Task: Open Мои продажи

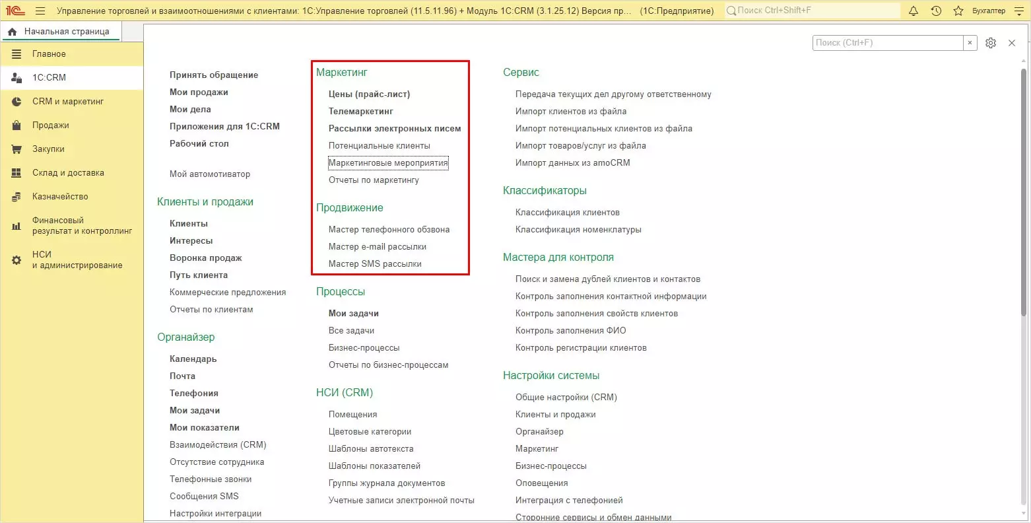Action: [199, 92]
